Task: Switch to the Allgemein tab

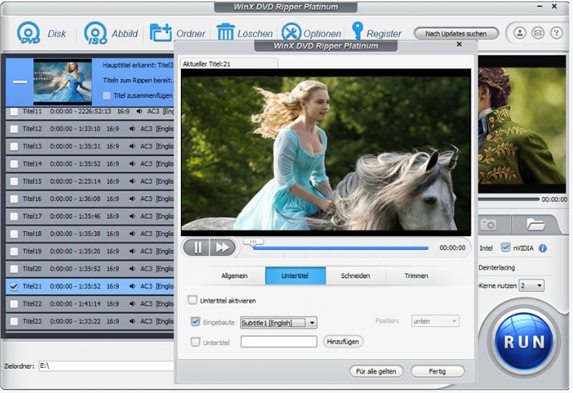Action: click(234, 276)
